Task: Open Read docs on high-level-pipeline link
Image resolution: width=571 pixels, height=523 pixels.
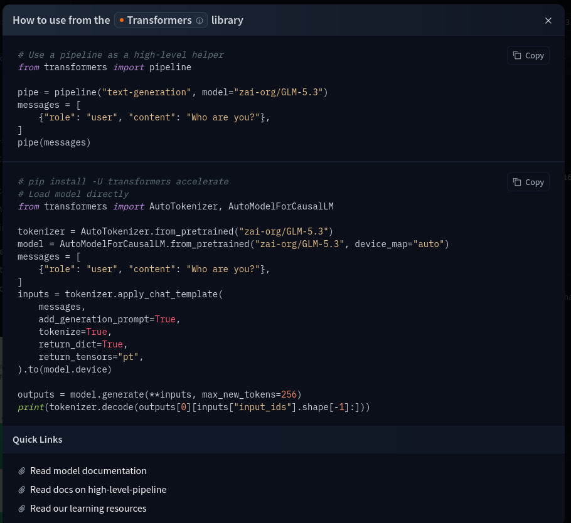Action: tap(99, 490)
